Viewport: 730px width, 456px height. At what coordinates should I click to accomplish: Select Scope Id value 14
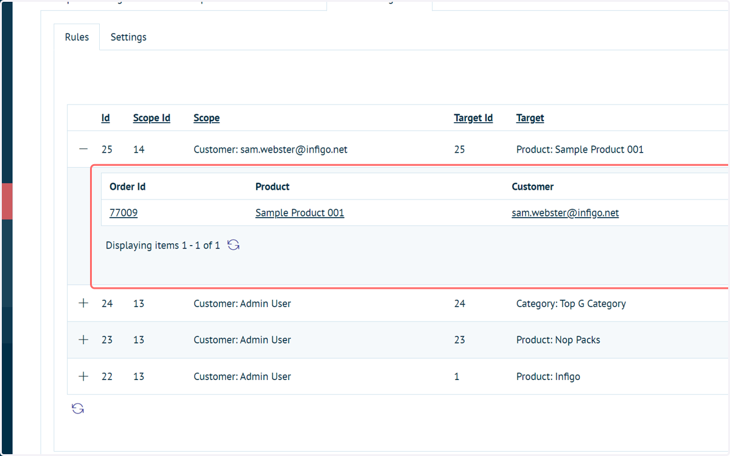[139, 149]
